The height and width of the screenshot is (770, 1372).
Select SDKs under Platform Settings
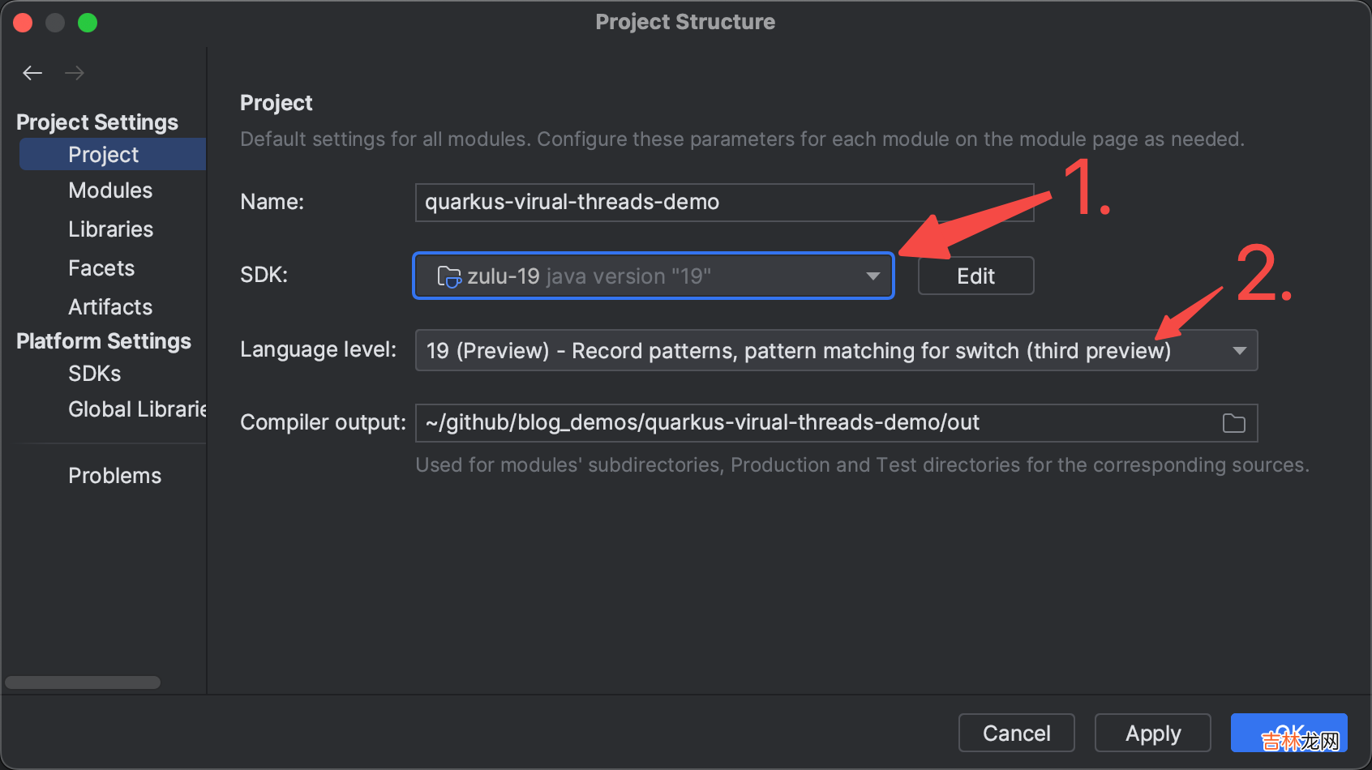tap(95, 374)
